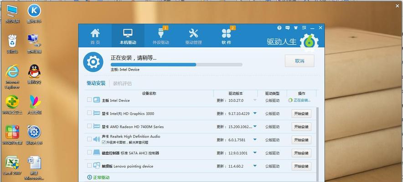Click the touchpad icon for Lenovo pointing device

pos(97,166)
